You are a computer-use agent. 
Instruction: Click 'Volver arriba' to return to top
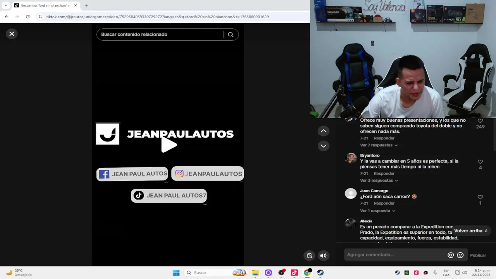470,231
